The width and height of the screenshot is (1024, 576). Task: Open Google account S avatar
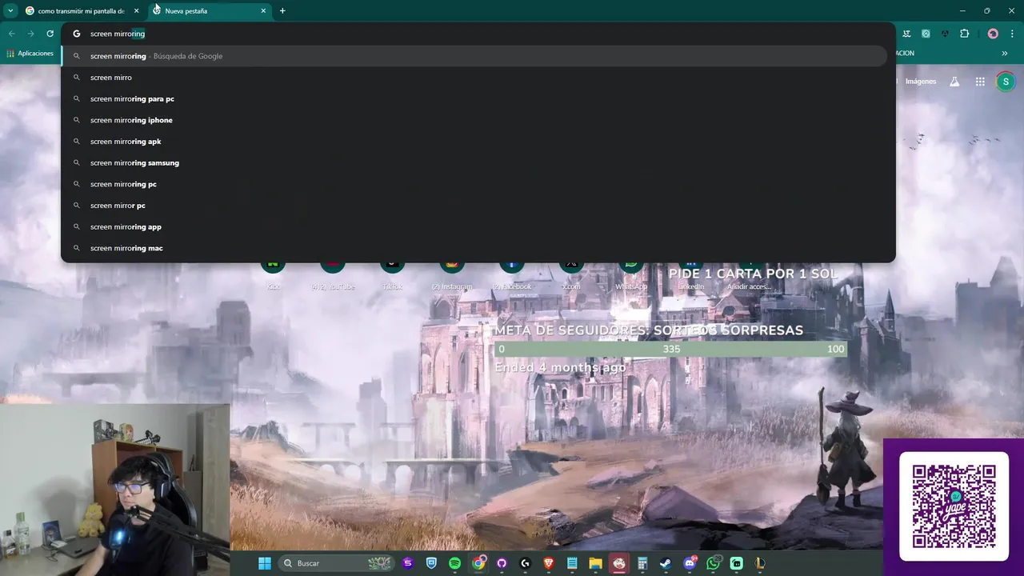coord(1006,82)
